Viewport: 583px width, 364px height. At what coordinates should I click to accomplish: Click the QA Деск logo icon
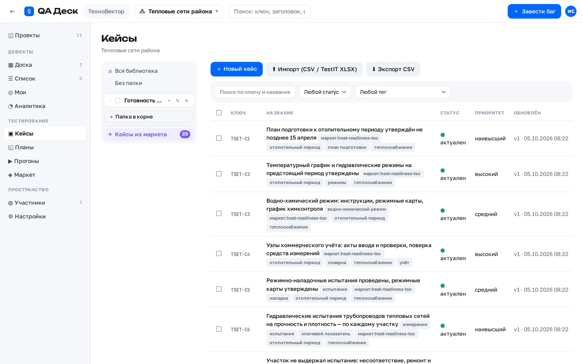pos(29,11)
